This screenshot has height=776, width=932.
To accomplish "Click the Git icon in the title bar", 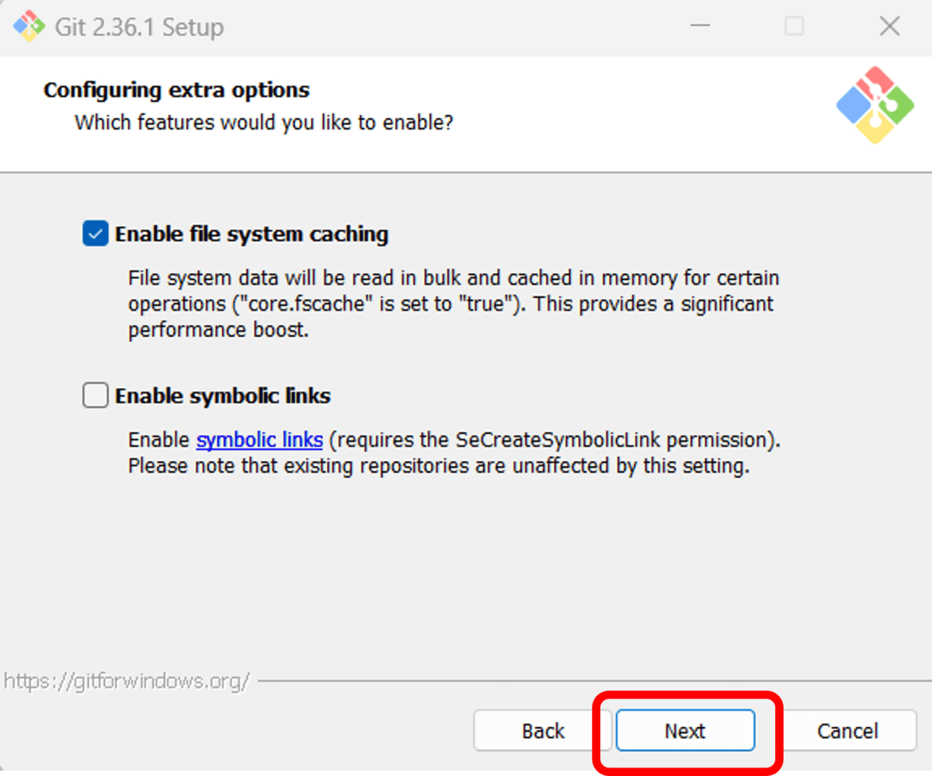I will tap(30, 27).
